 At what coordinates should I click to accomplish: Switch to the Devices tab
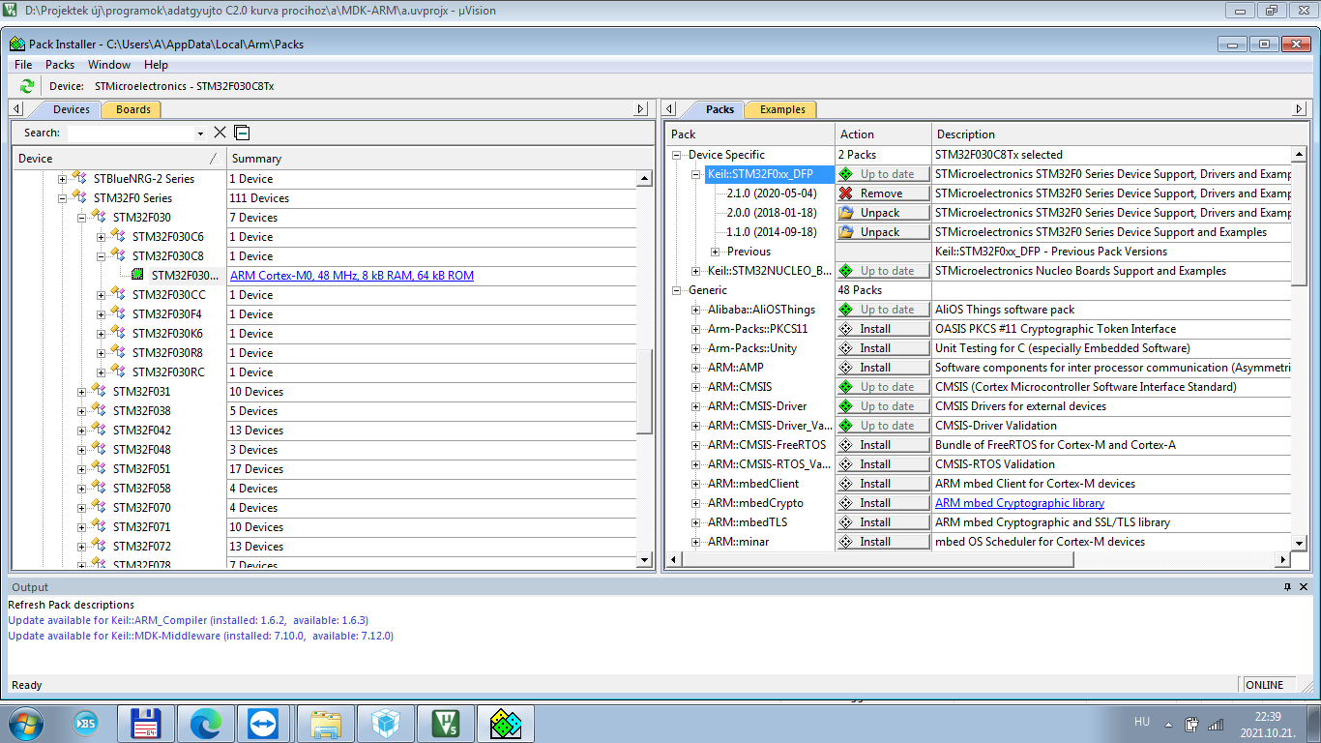(71, 109)
